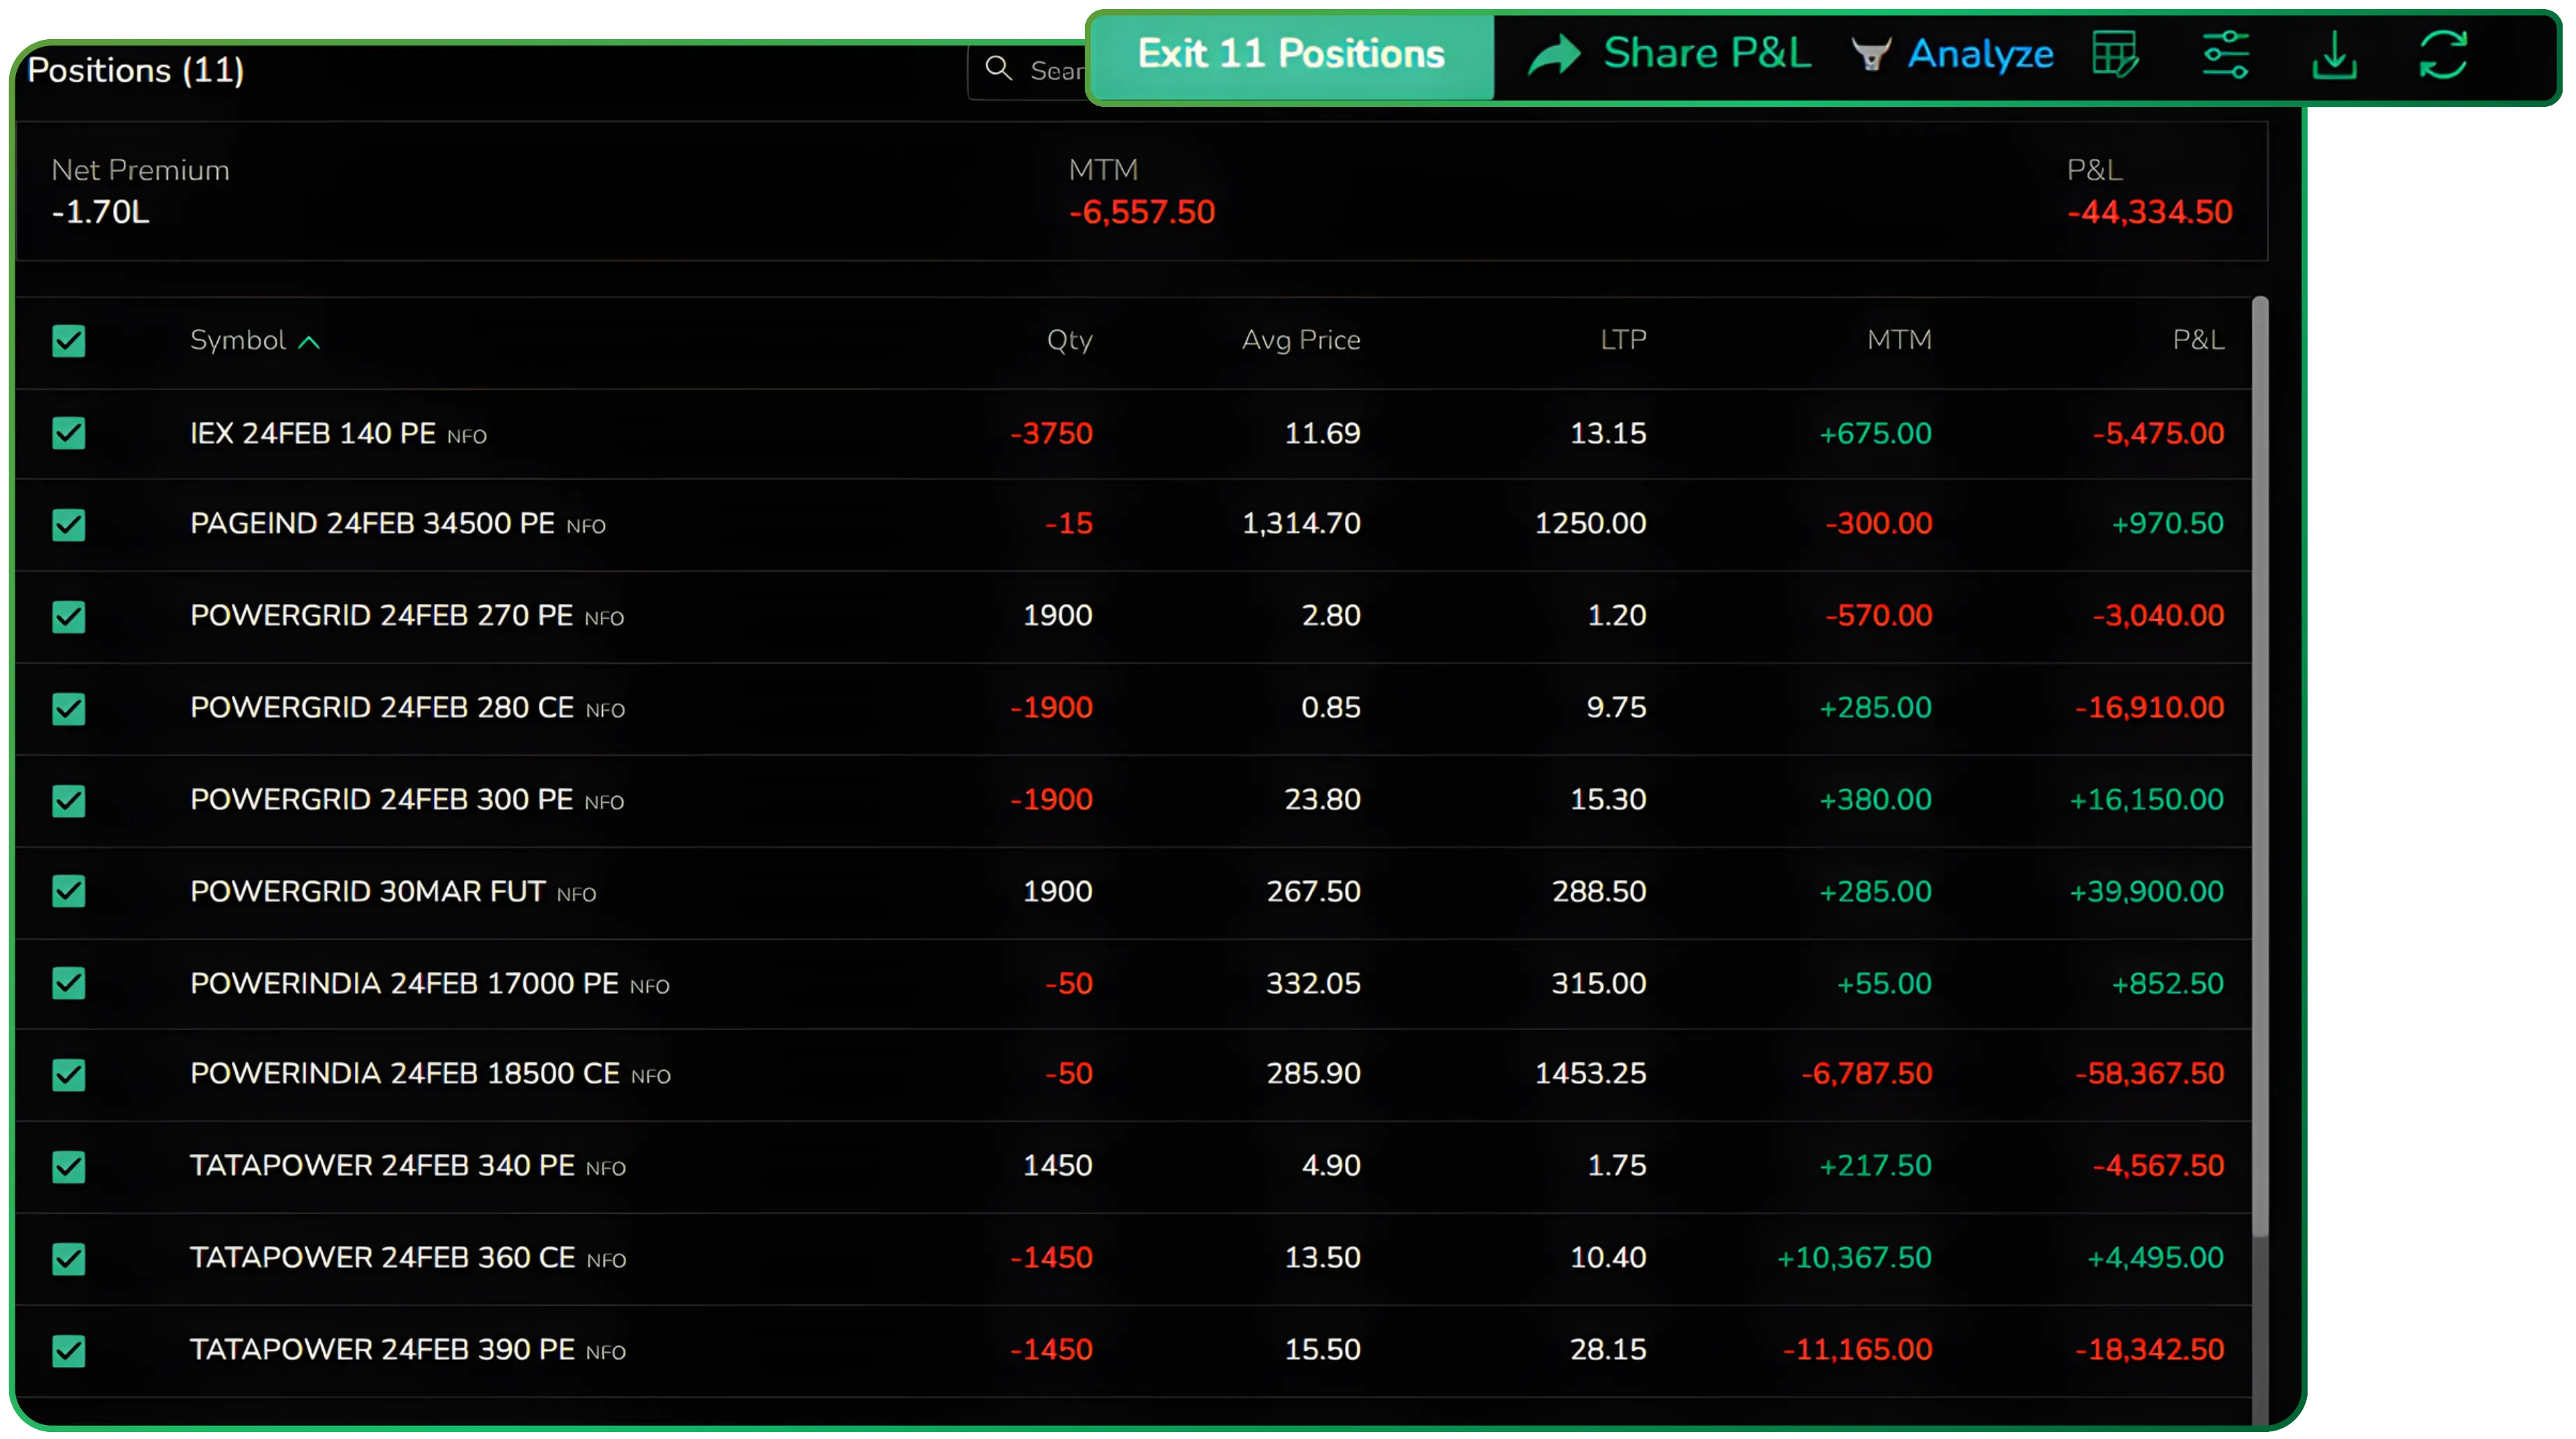Download the positions data
Image resolution: width=2576 pixels, height=1439 pixels.
click(x=2335, y=54)
